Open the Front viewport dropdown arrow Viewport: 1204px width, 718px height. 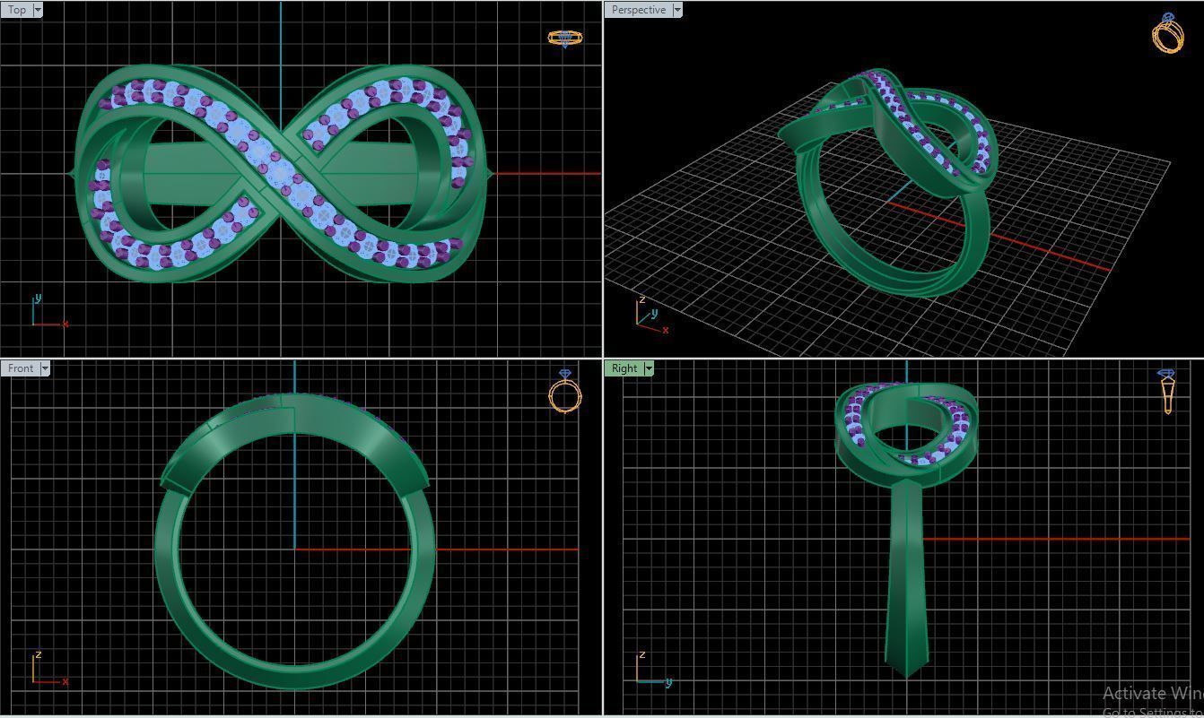coord(45,368)
